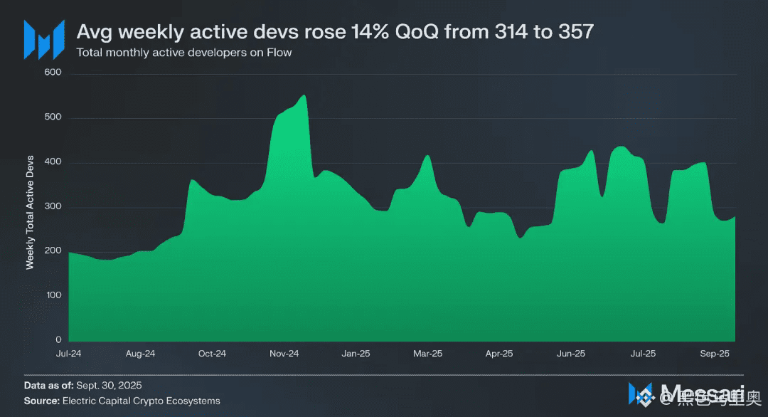Select the Aug-24 x-axis label
This screenshot has width=768, height=417.
point(141,353)
